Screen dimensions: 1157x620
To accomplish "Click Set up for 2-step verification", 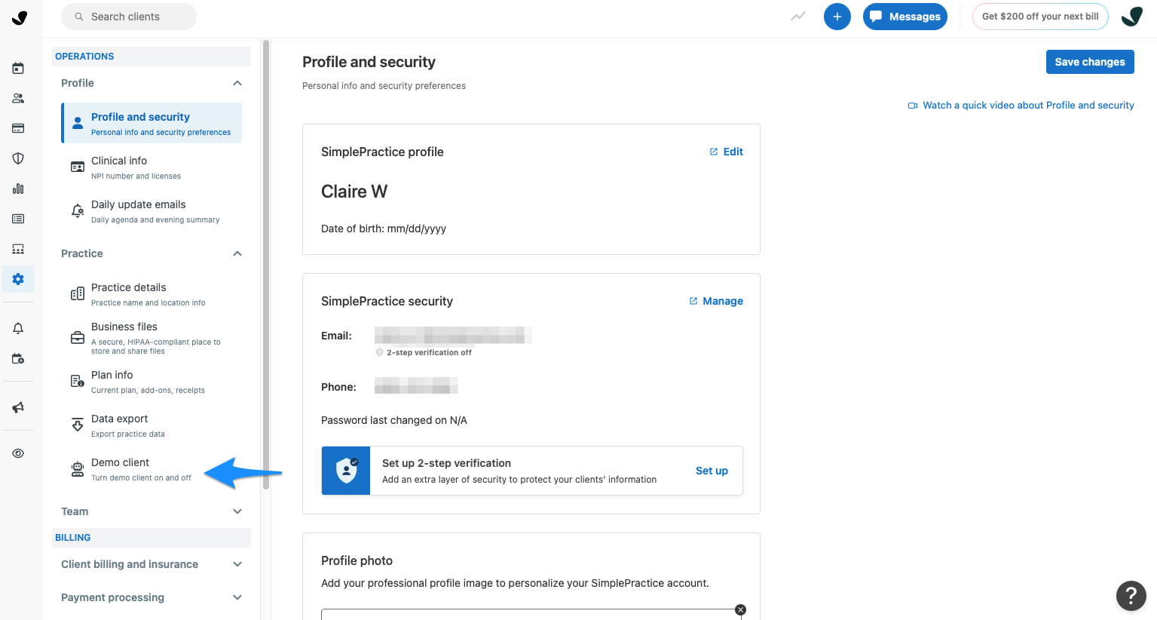I will point(712,471).
